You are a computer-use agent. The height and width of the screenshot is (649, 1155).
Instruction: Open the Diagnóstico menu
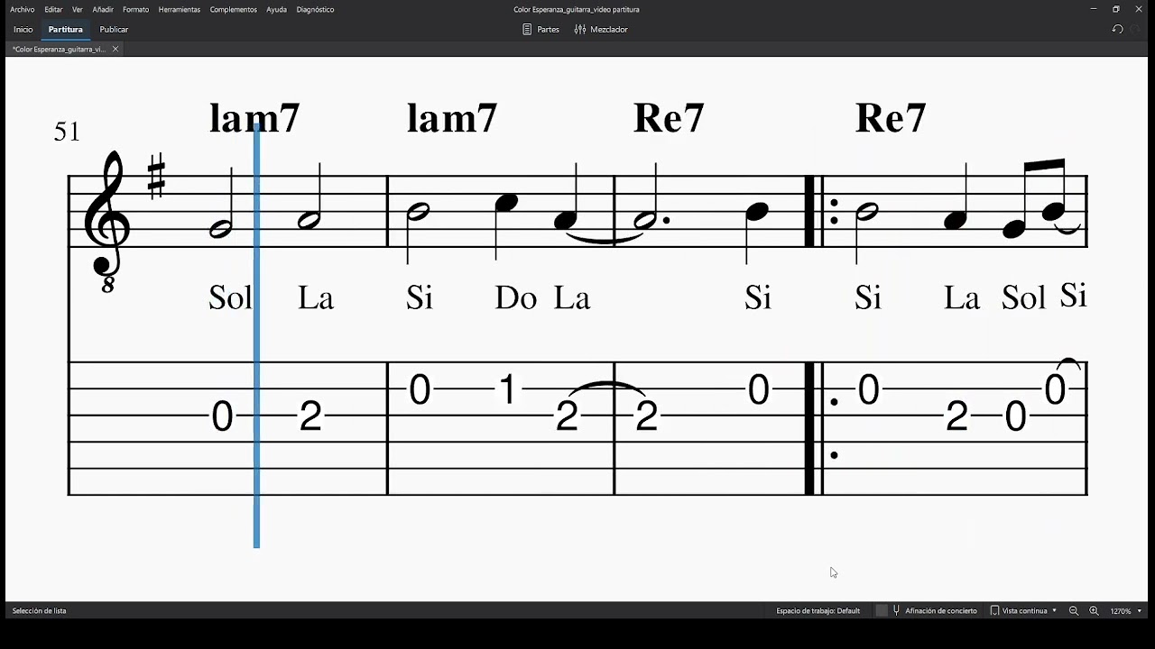[315, 9]
